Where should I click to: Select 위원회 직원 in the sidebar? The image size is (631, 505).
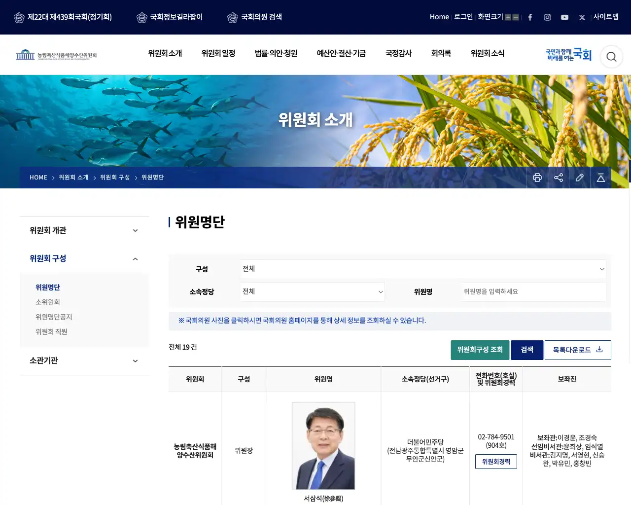tap(51, 332)
